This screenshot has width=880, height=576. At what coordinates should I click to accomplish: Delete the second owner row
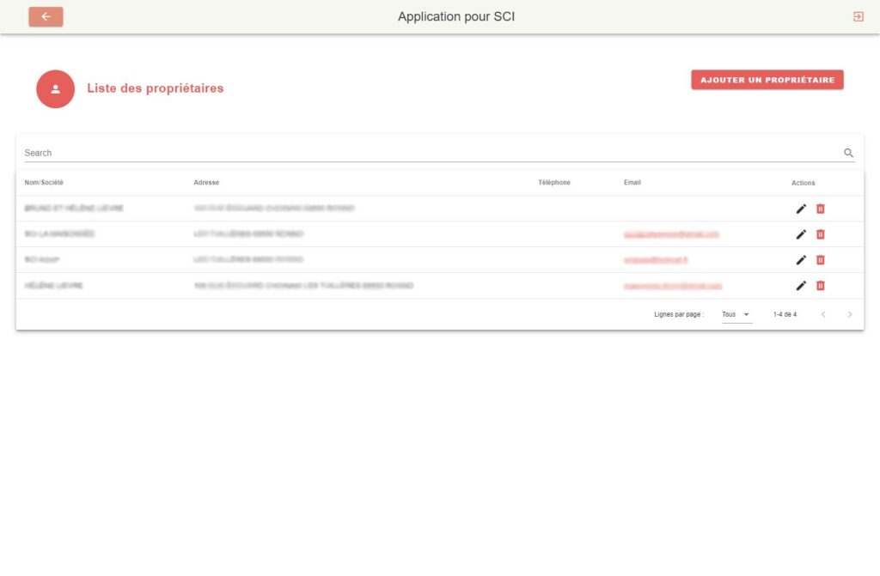[x=820, y=234]
